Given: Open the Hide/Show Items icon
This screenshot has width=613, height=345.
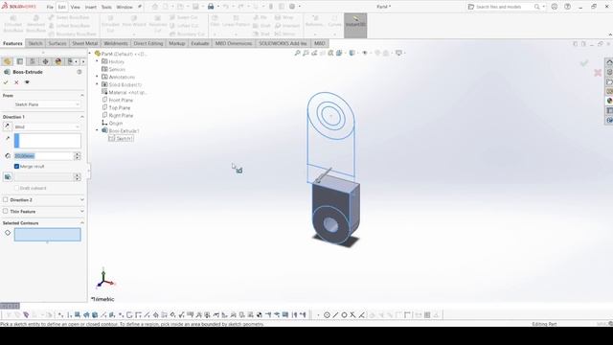Looking at the screenshot, I should (x=365, y=53).
